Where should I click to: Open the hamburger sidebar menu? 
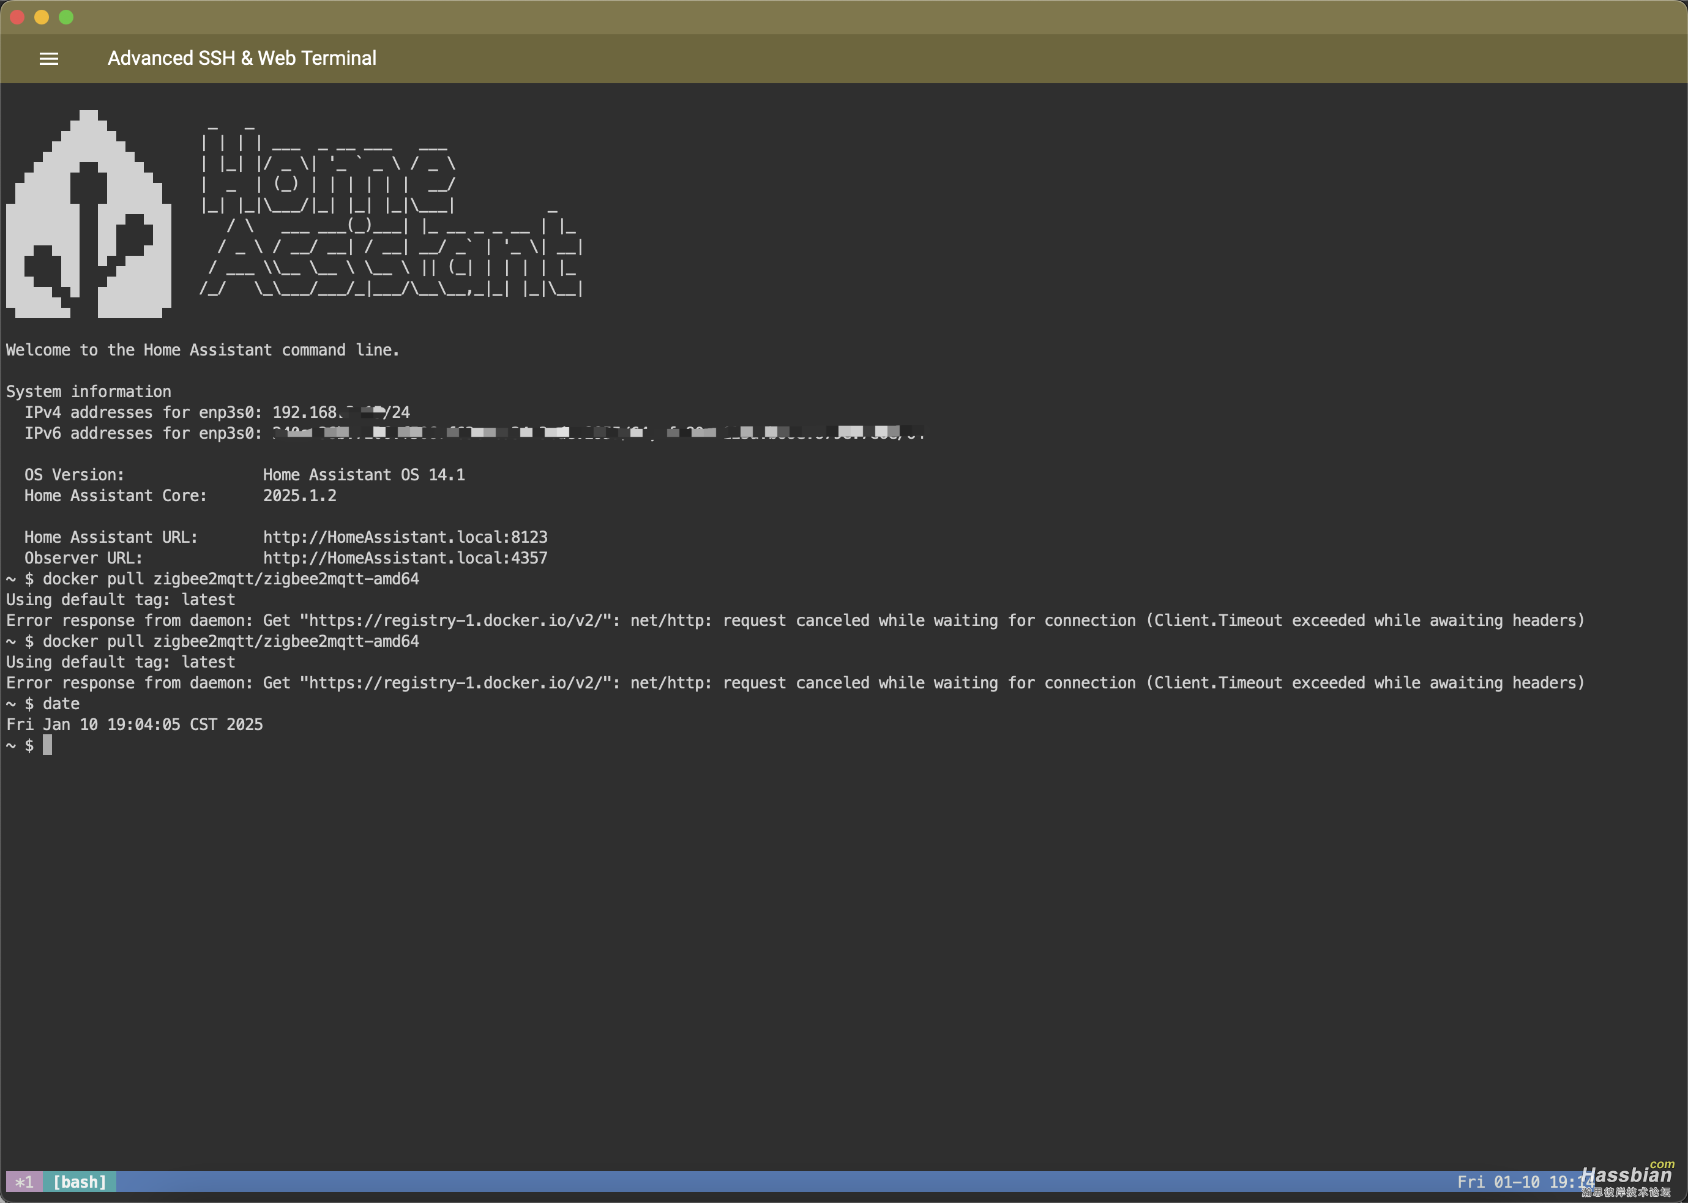49,59
